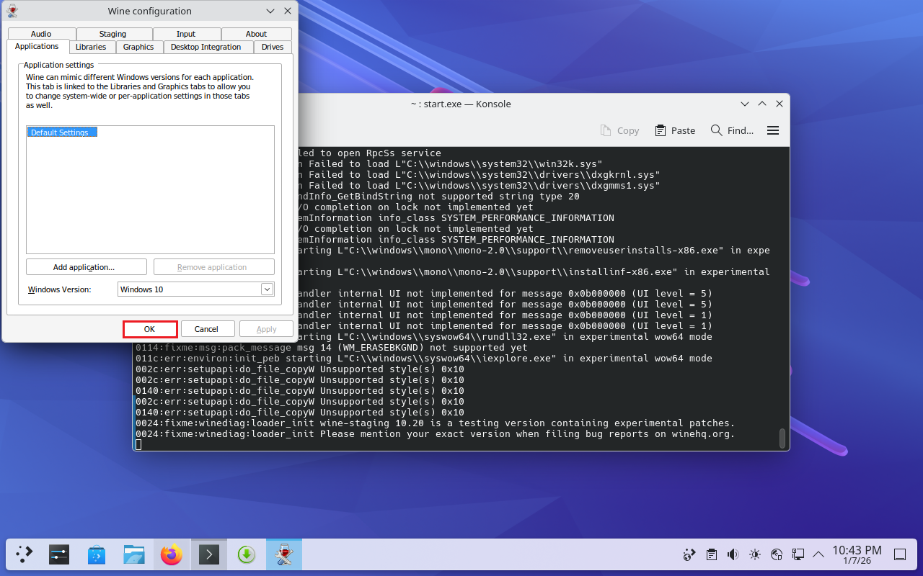Open the Drives tab
This screenshot has width=923, height=576.
pos(273,47)
